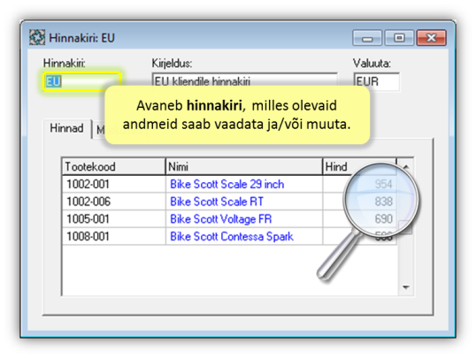Viewport: 476px width, 358px height.
Task: Click the Kirjeldus description field
Action: click(x=245, y=80)
